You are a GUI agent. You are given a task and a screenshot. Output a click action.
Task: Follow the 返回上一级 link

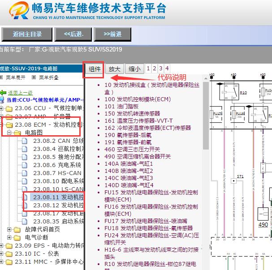click(x=20, y=93)
